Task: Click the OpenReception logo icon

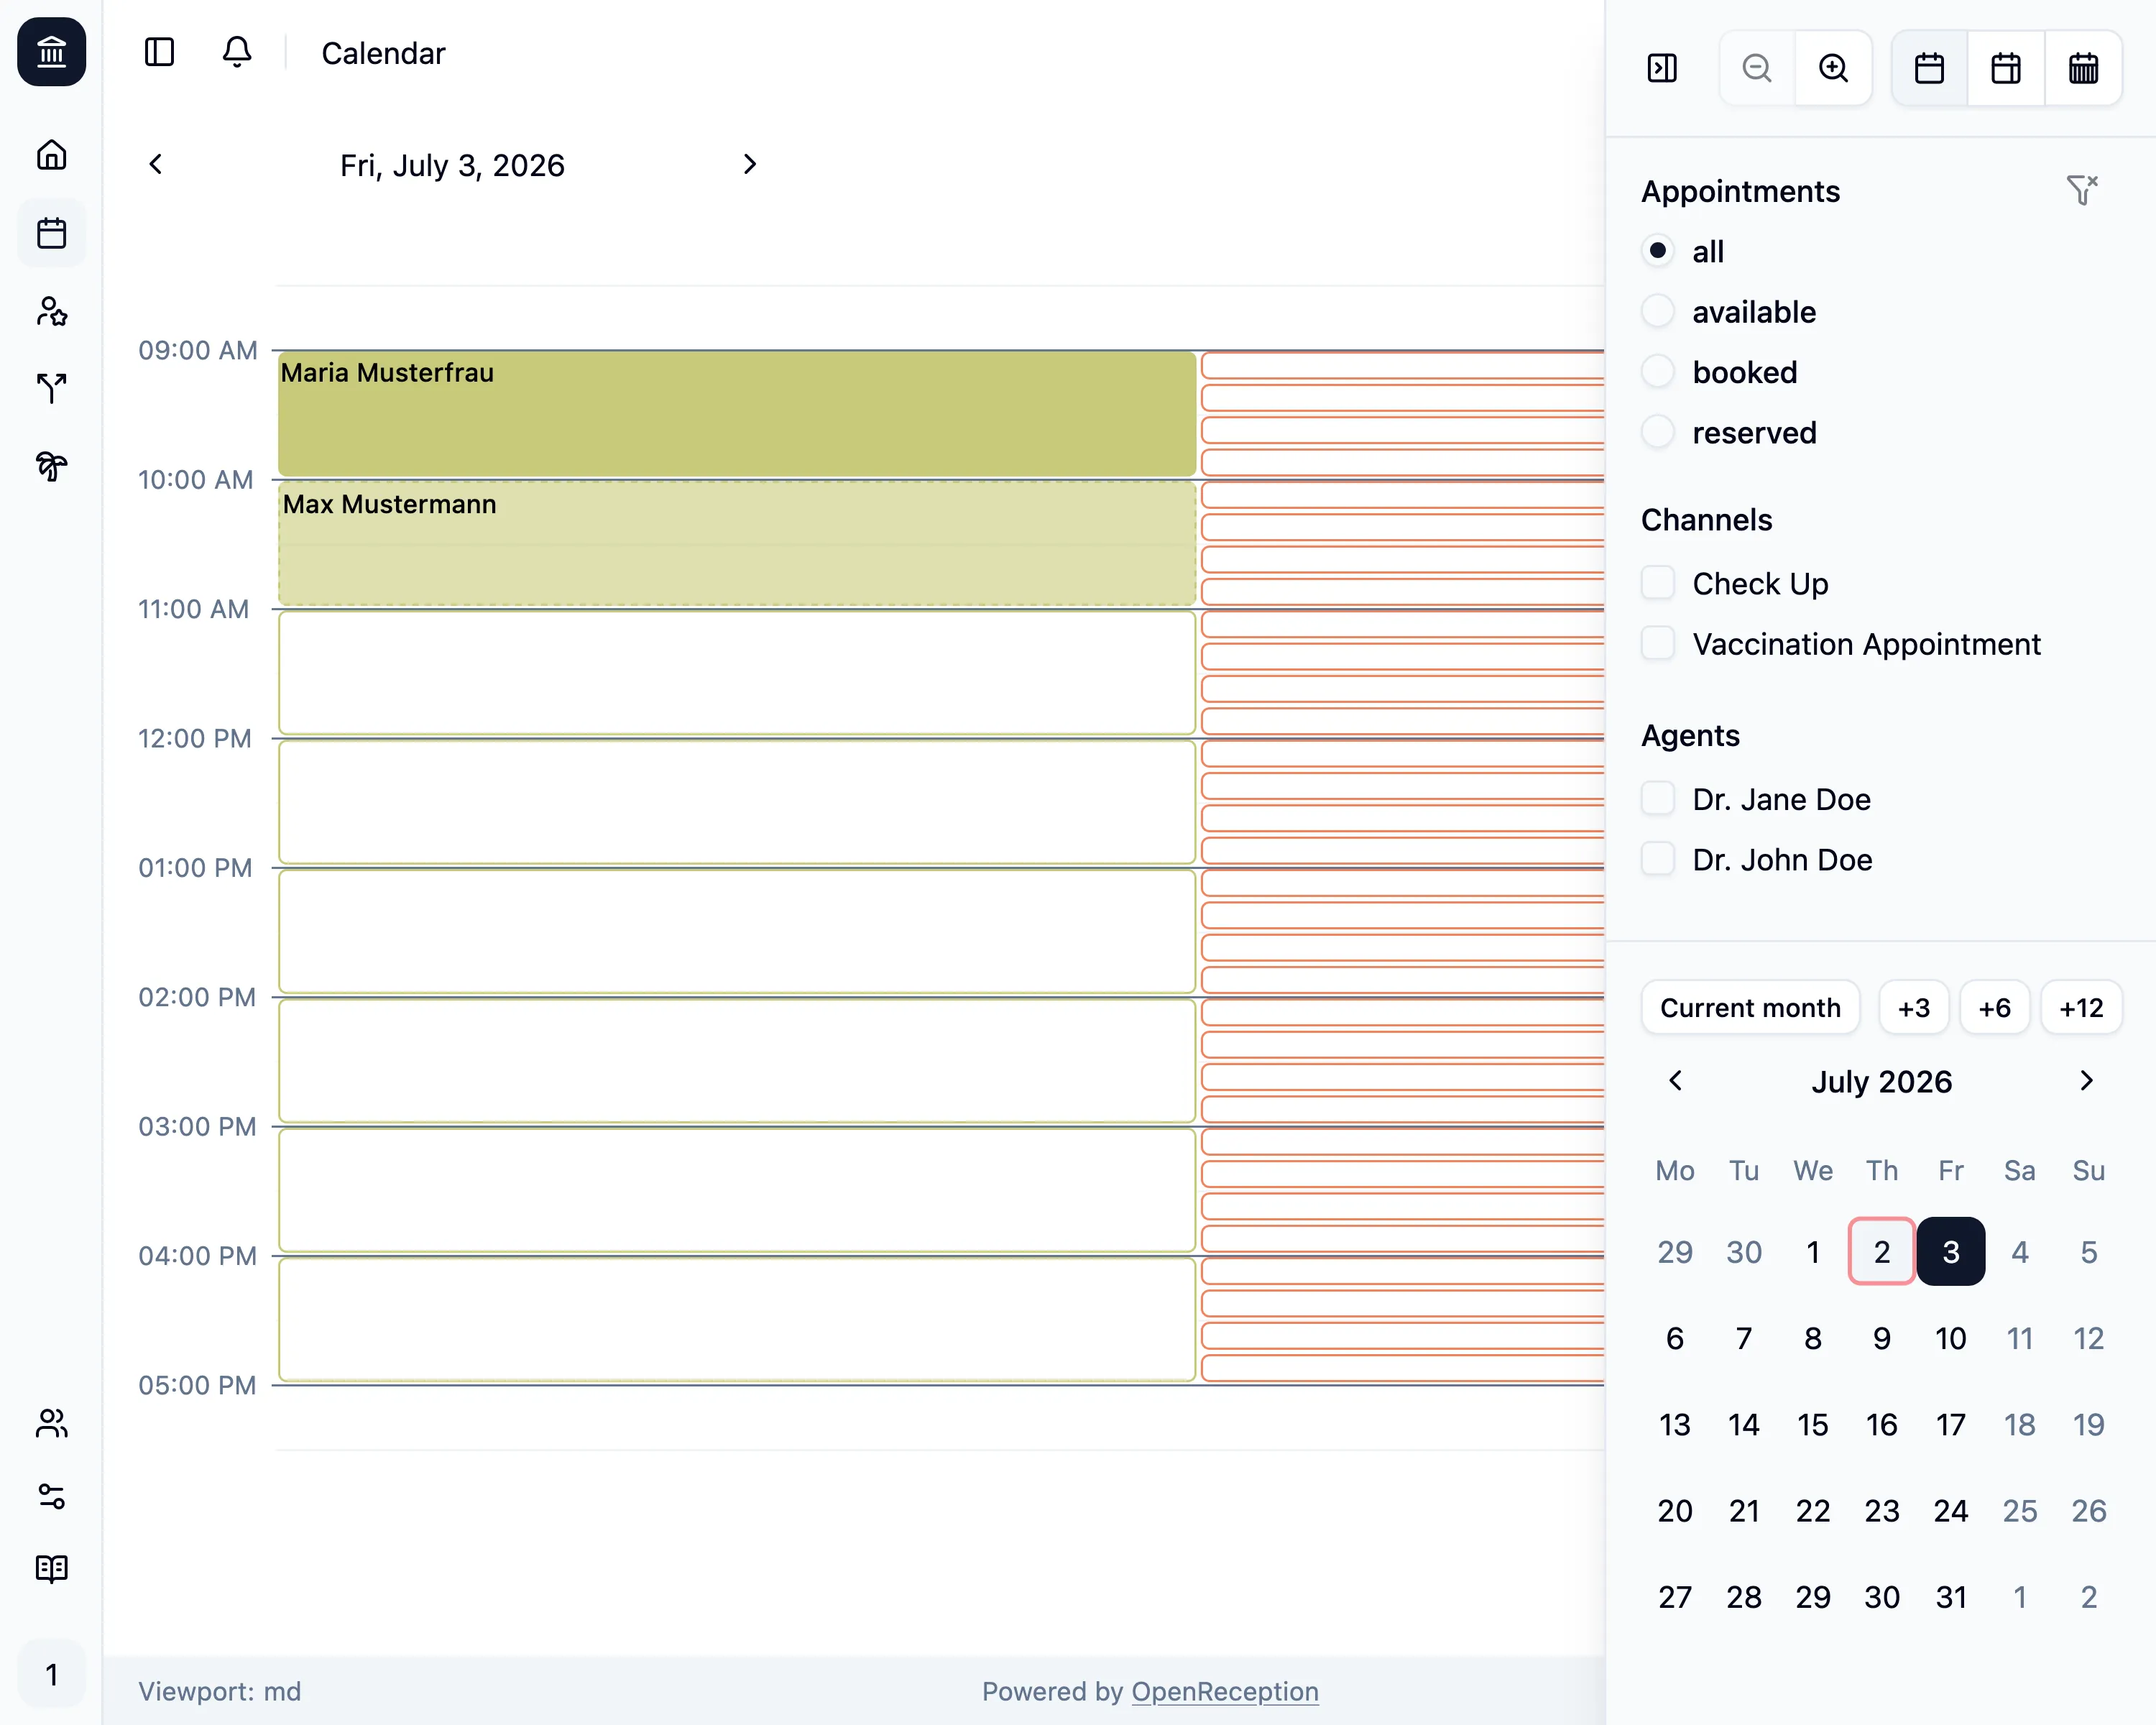Action: [51, 52]
